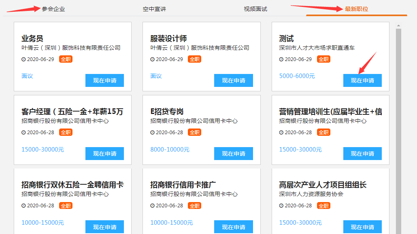Select the 最新职位 tab
The height and width of the screenshot is (234, 417).
[356, 9]
